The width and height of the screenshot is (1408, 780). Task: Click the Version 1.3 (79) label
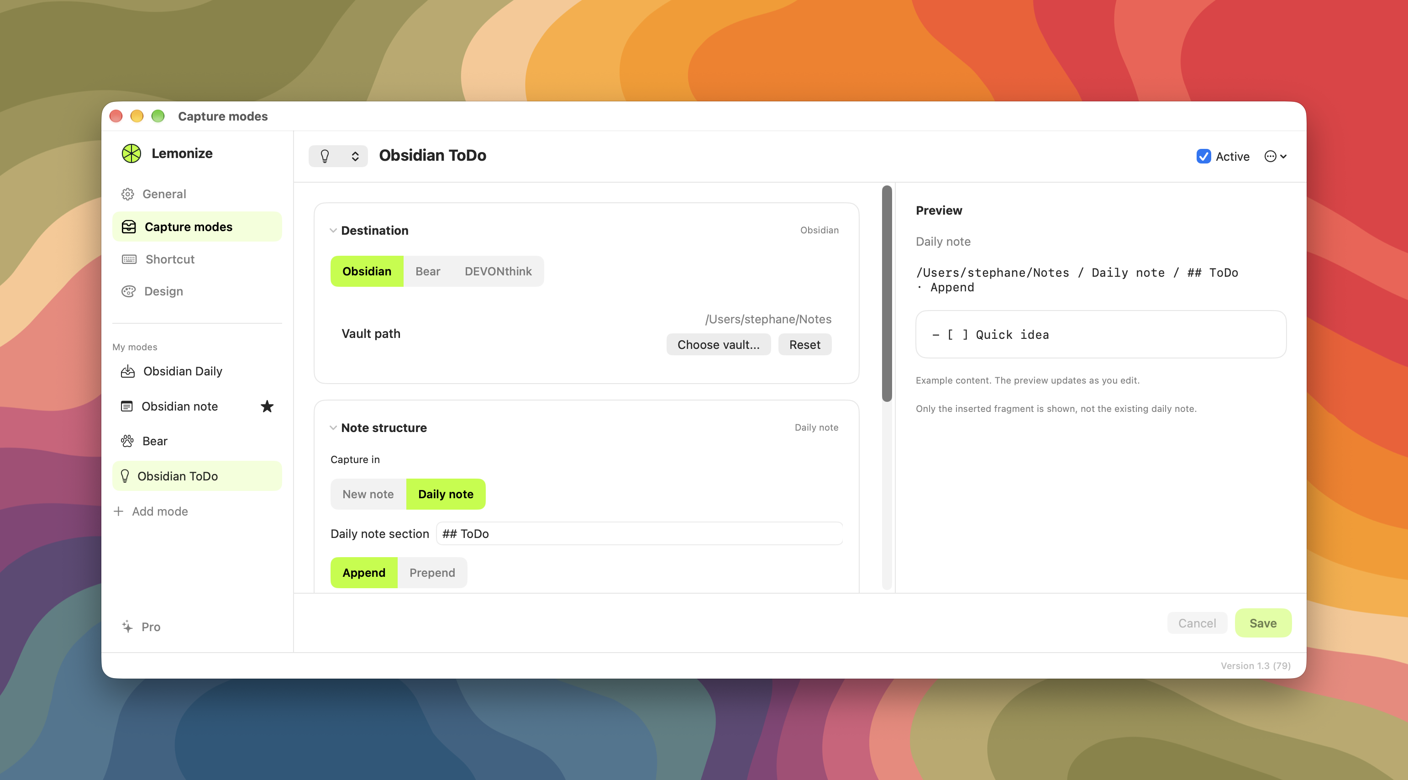tap(1256, 666)
